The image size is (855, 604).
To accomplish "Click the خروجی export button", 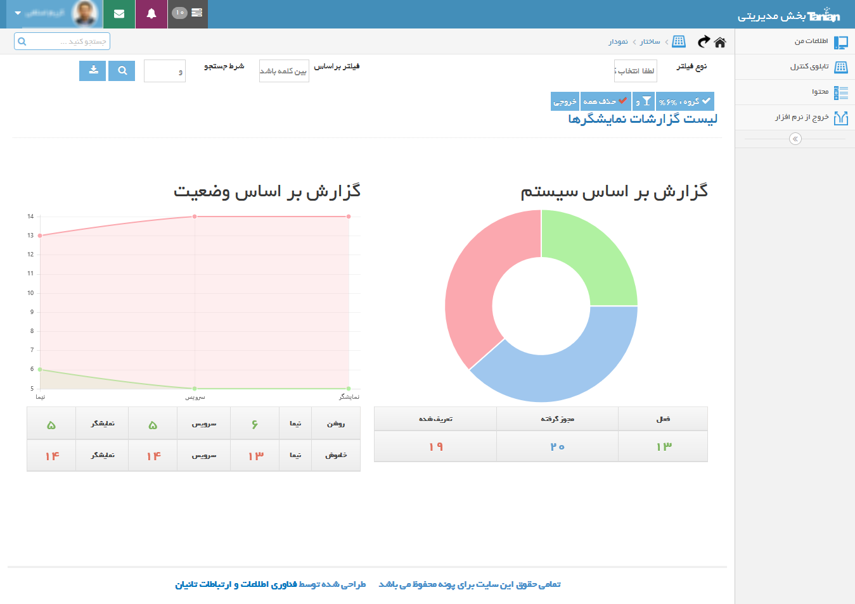I will click(565, 101).
